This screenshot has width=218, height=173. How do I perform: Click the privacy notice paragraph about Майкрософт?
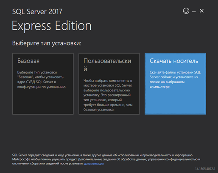(x=106, y=159)
